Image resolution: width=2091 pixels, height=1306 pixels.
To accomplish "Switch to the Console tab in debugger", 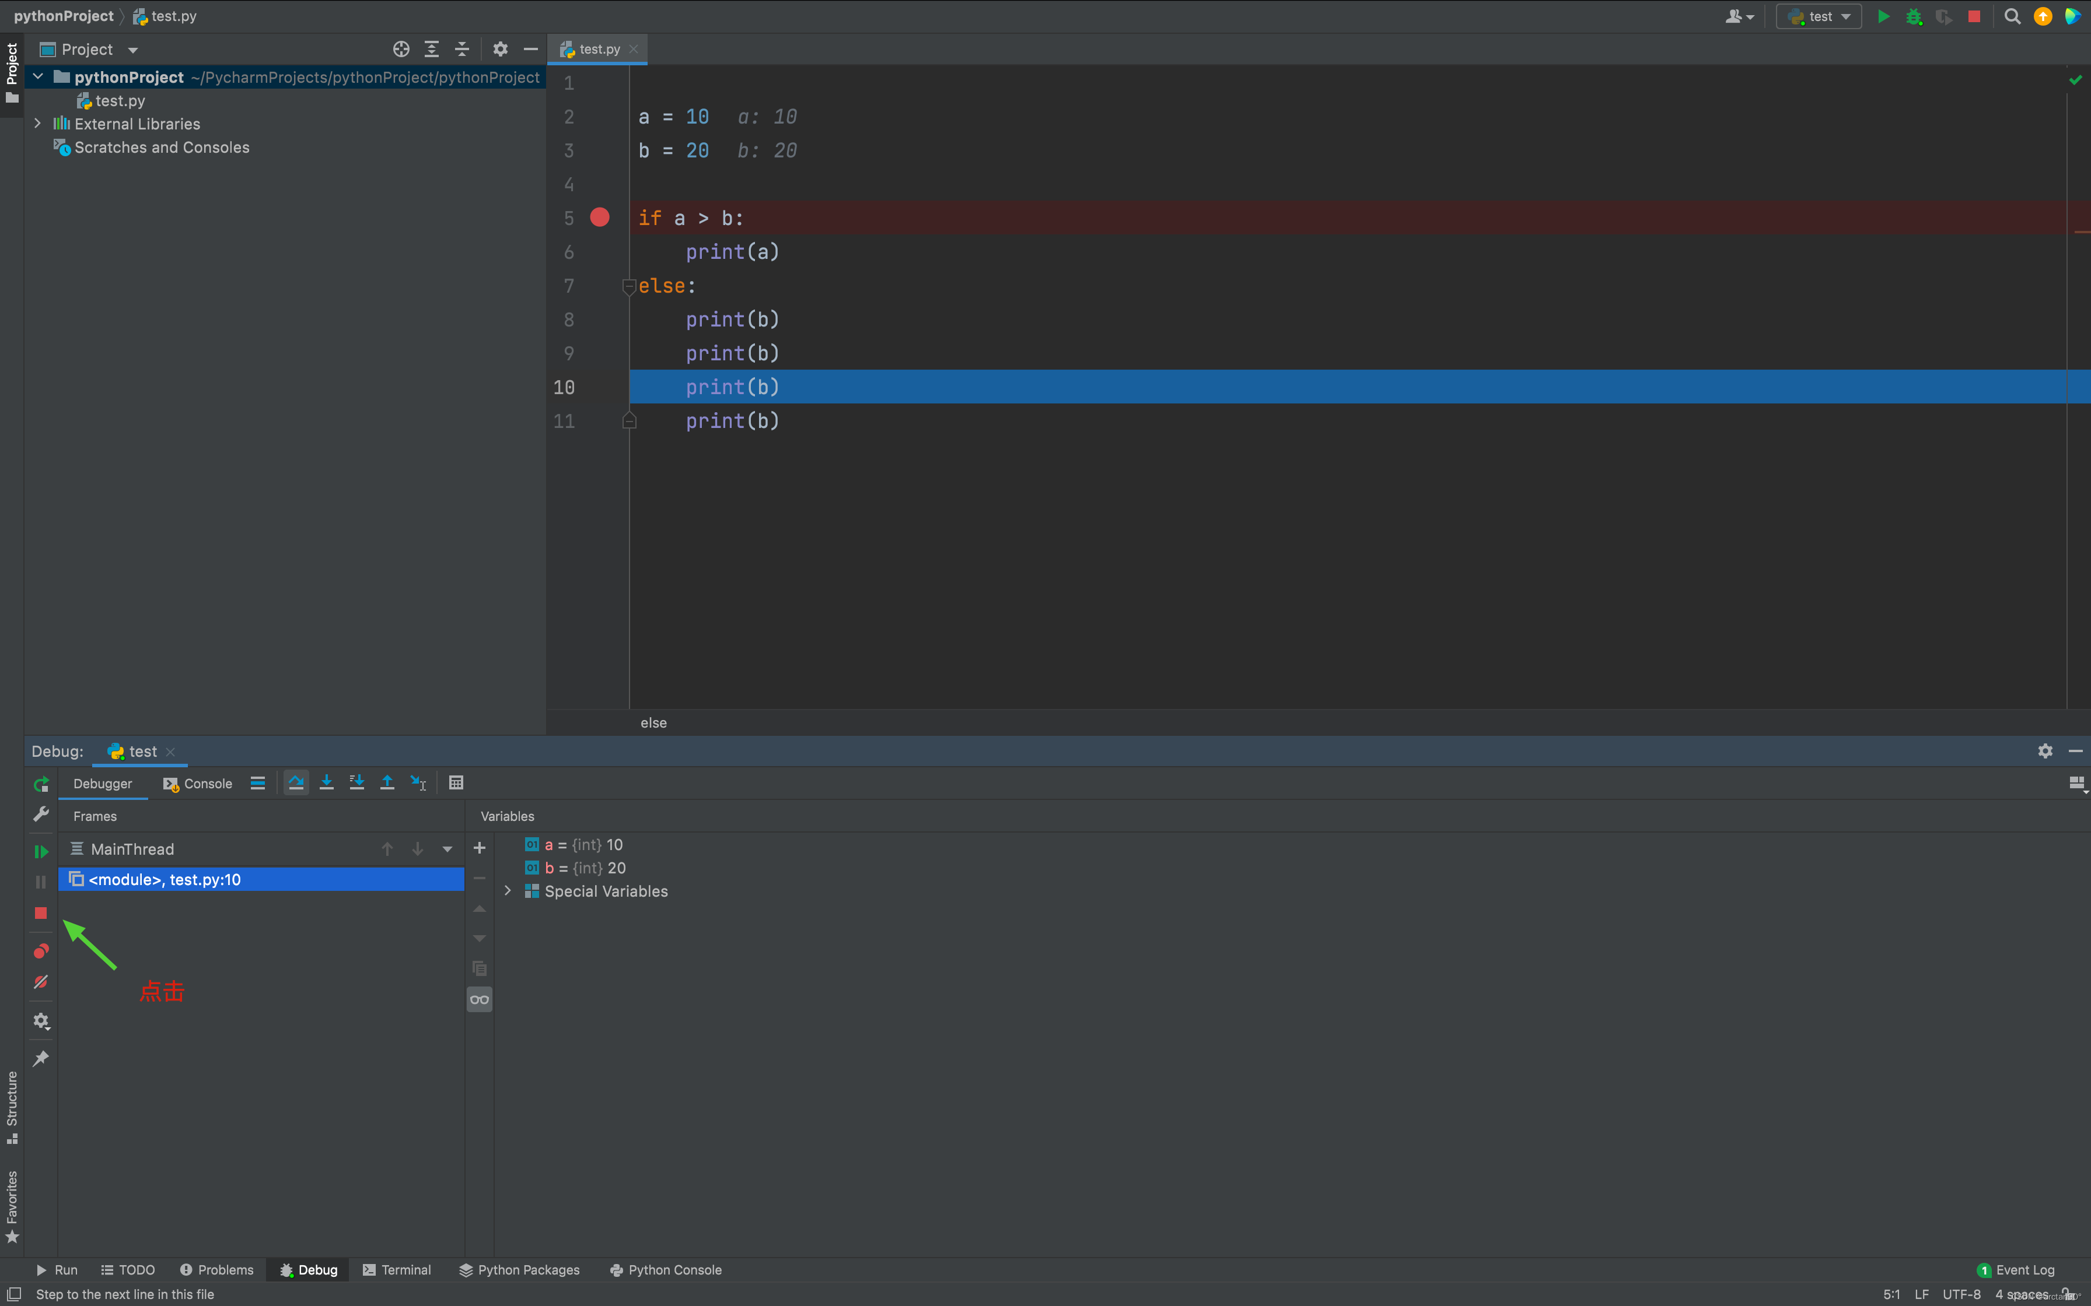I will [207, 784].
